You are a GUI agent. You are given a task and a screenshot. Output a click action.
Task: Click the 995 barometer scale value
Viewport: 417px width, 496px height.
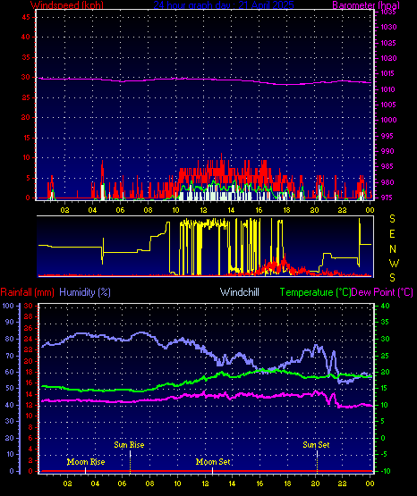[387, 136]
